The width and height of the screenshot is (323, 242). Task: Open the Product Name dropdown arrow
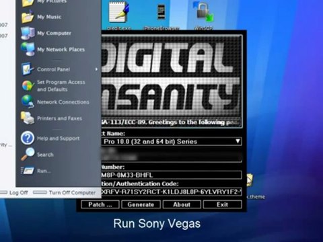[x=238, y=141]
